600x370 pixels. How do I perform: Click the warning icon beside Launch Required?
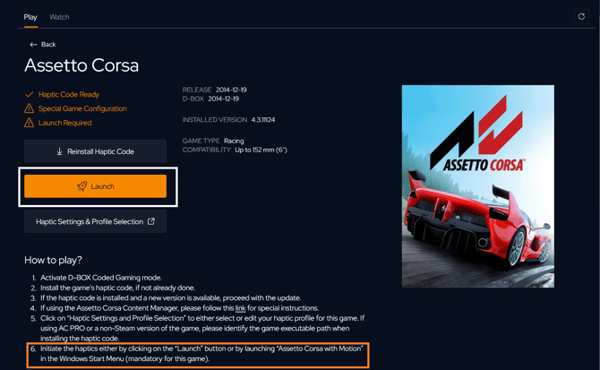tap(29, 123)
